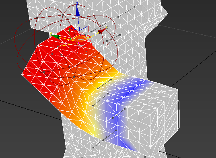Select the bone handle left of the red X arrow
This screenshot has height=158, width=216.
[91, 32]
